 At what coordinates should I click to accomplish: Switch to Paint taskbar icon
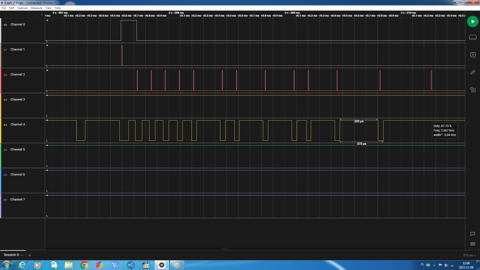177,265
